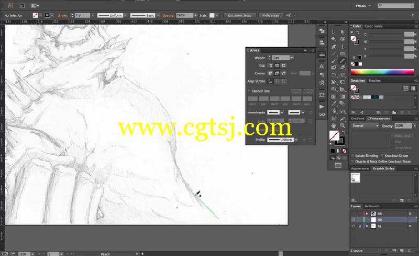Select the Magic Wand tool
This screenshot has height=256, width=419.
click(x=334, y=39)
